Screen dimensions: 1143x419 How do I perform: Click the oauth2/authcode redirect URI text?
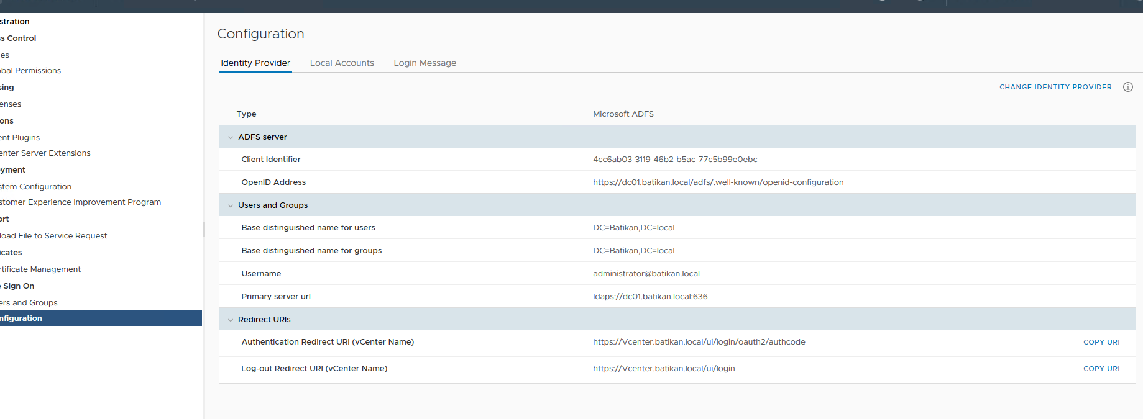coord(699,342)
